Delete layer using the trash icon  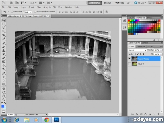(158, 114)
